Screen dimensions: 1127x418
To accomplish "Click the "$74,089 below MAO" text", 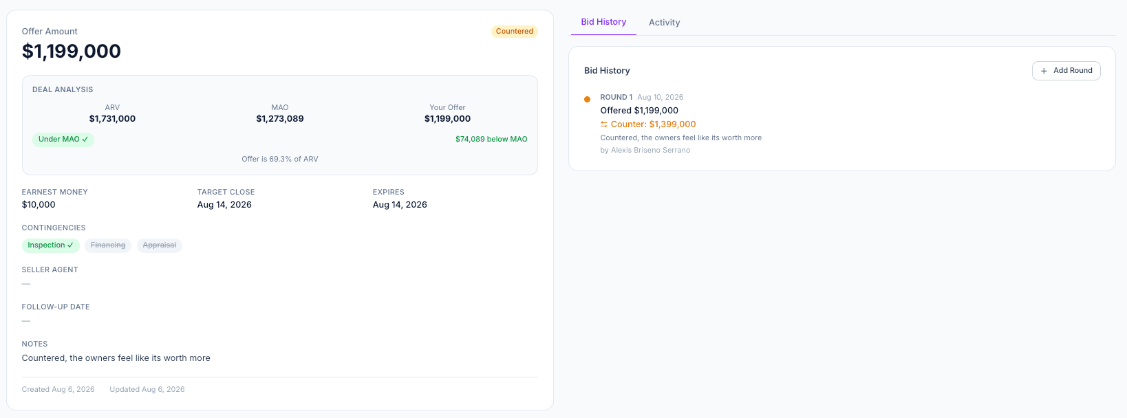I will (491, 140).
